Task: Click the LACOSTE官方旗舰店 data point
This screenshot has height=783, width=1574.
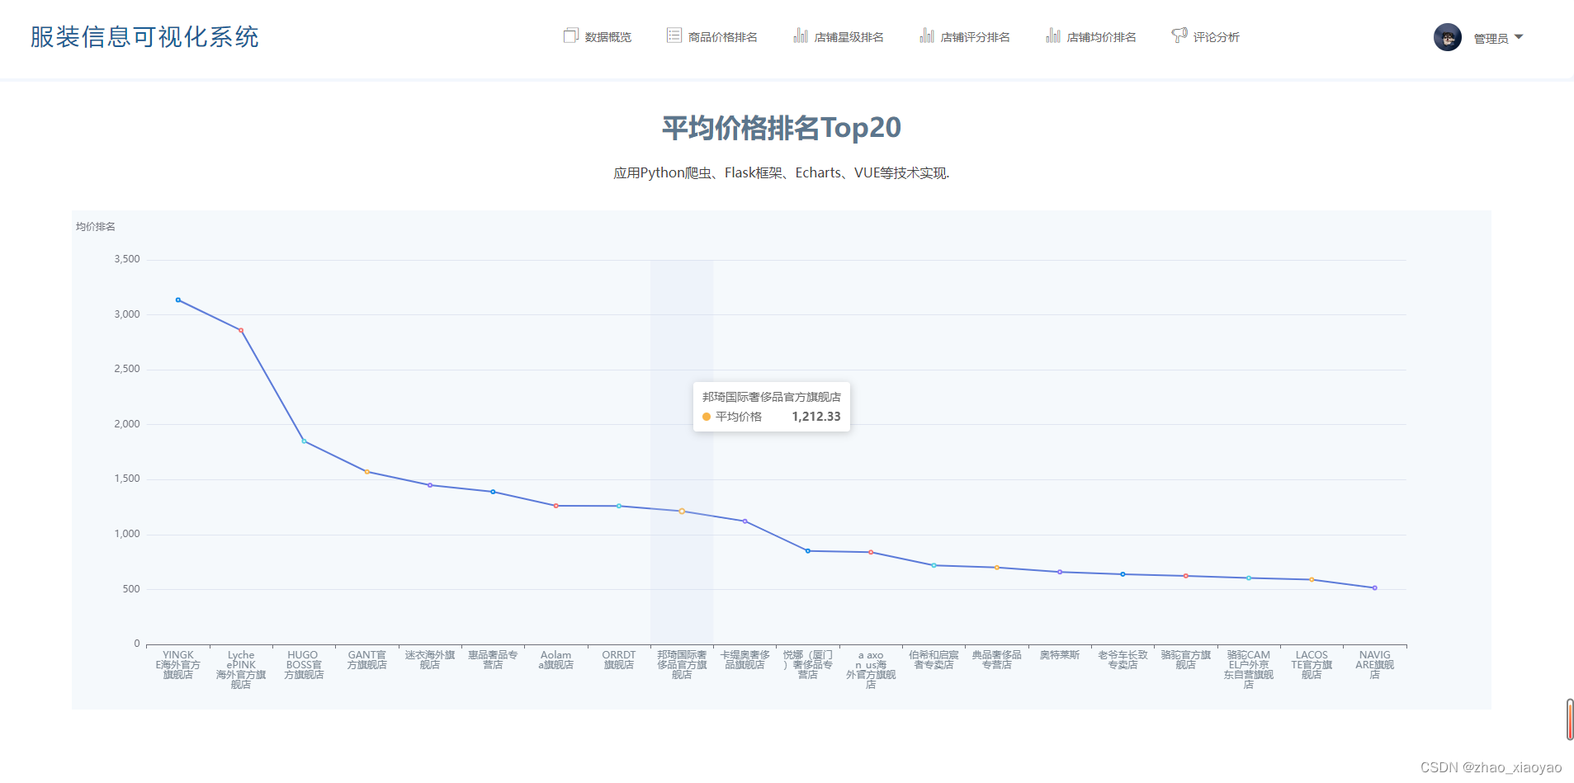Action: click(1312, 580)
